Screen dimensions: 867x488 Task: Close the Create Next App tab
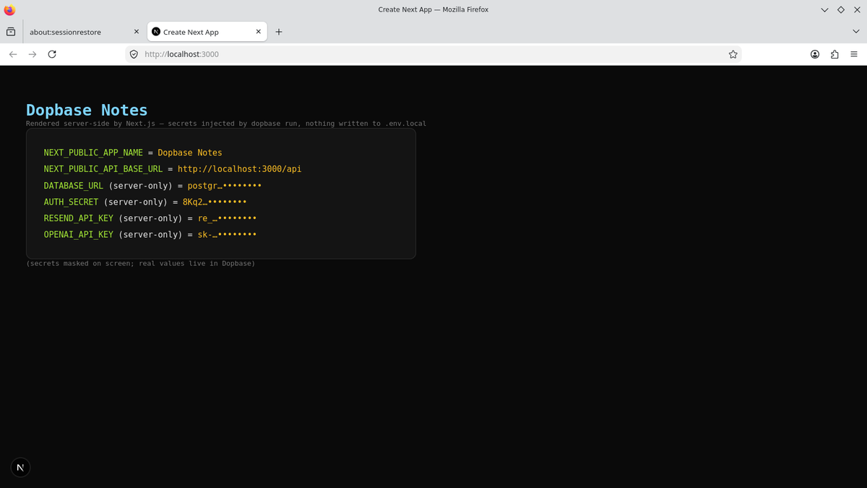click(x=259, y=32)
